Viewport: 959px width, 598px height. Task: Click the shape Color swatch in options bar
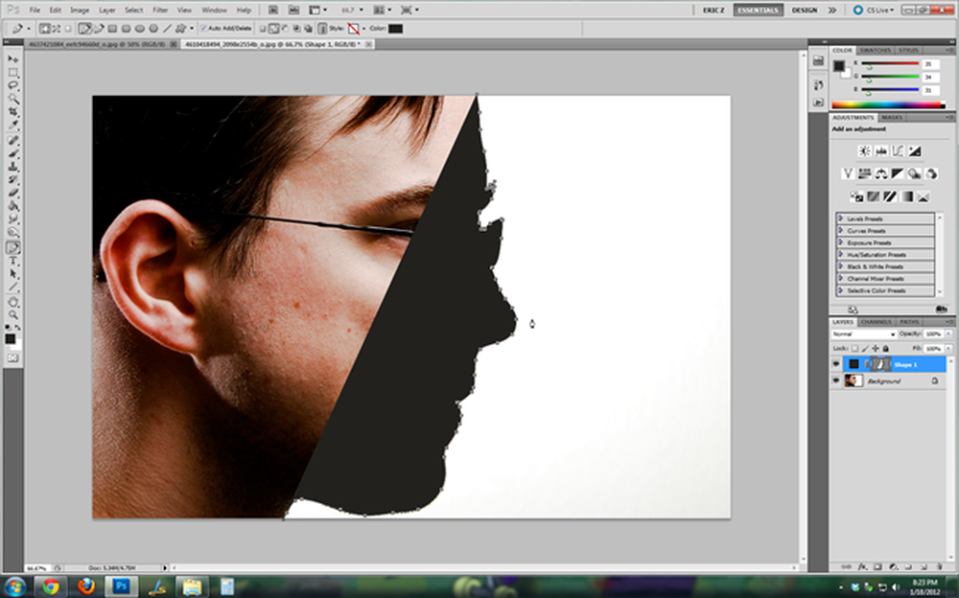pos(396,29)
